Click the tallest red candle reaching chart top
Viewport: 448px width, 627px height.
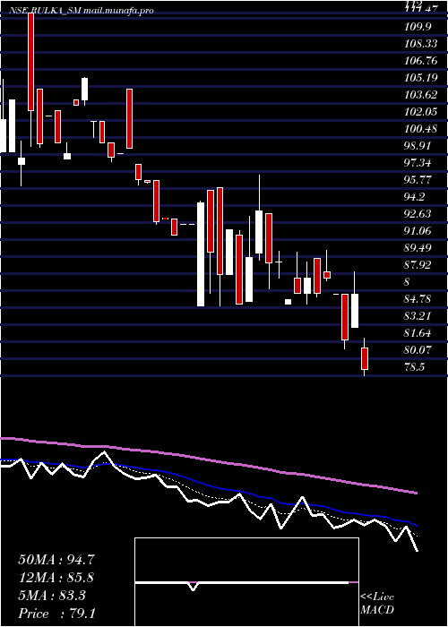(30, 62)
